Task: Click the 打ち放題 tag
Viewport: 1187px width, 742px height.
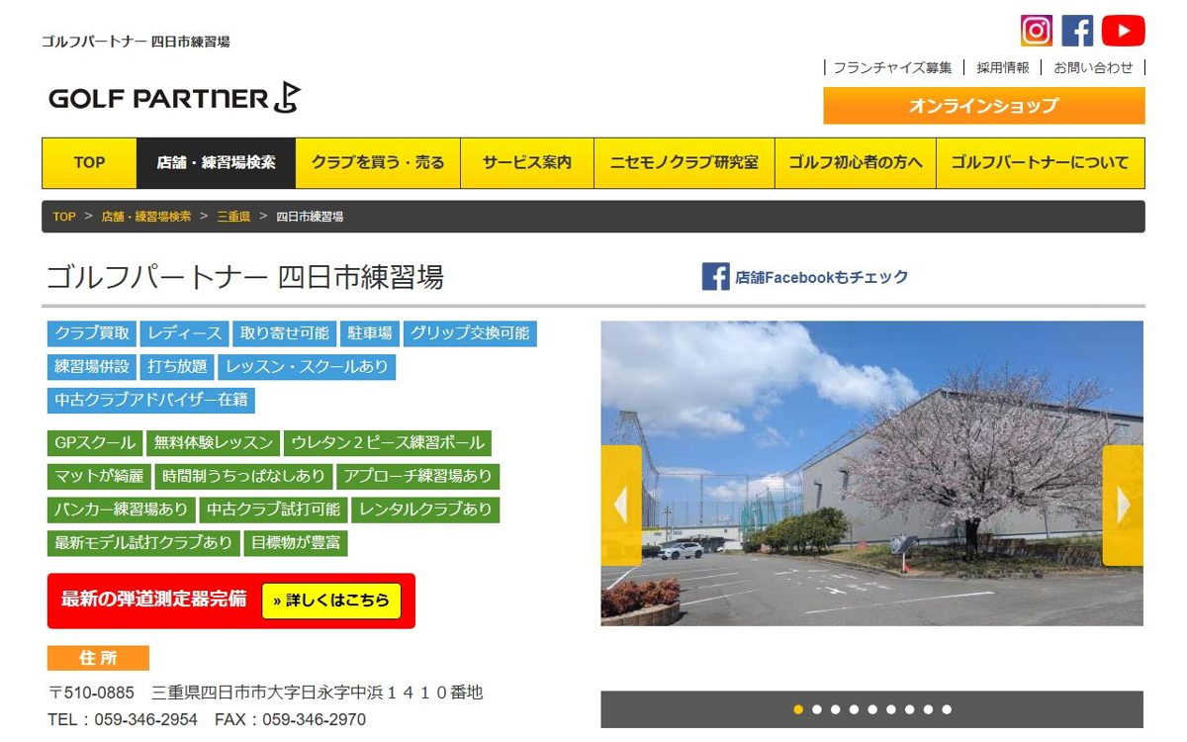Action: [x=177, y=367]
